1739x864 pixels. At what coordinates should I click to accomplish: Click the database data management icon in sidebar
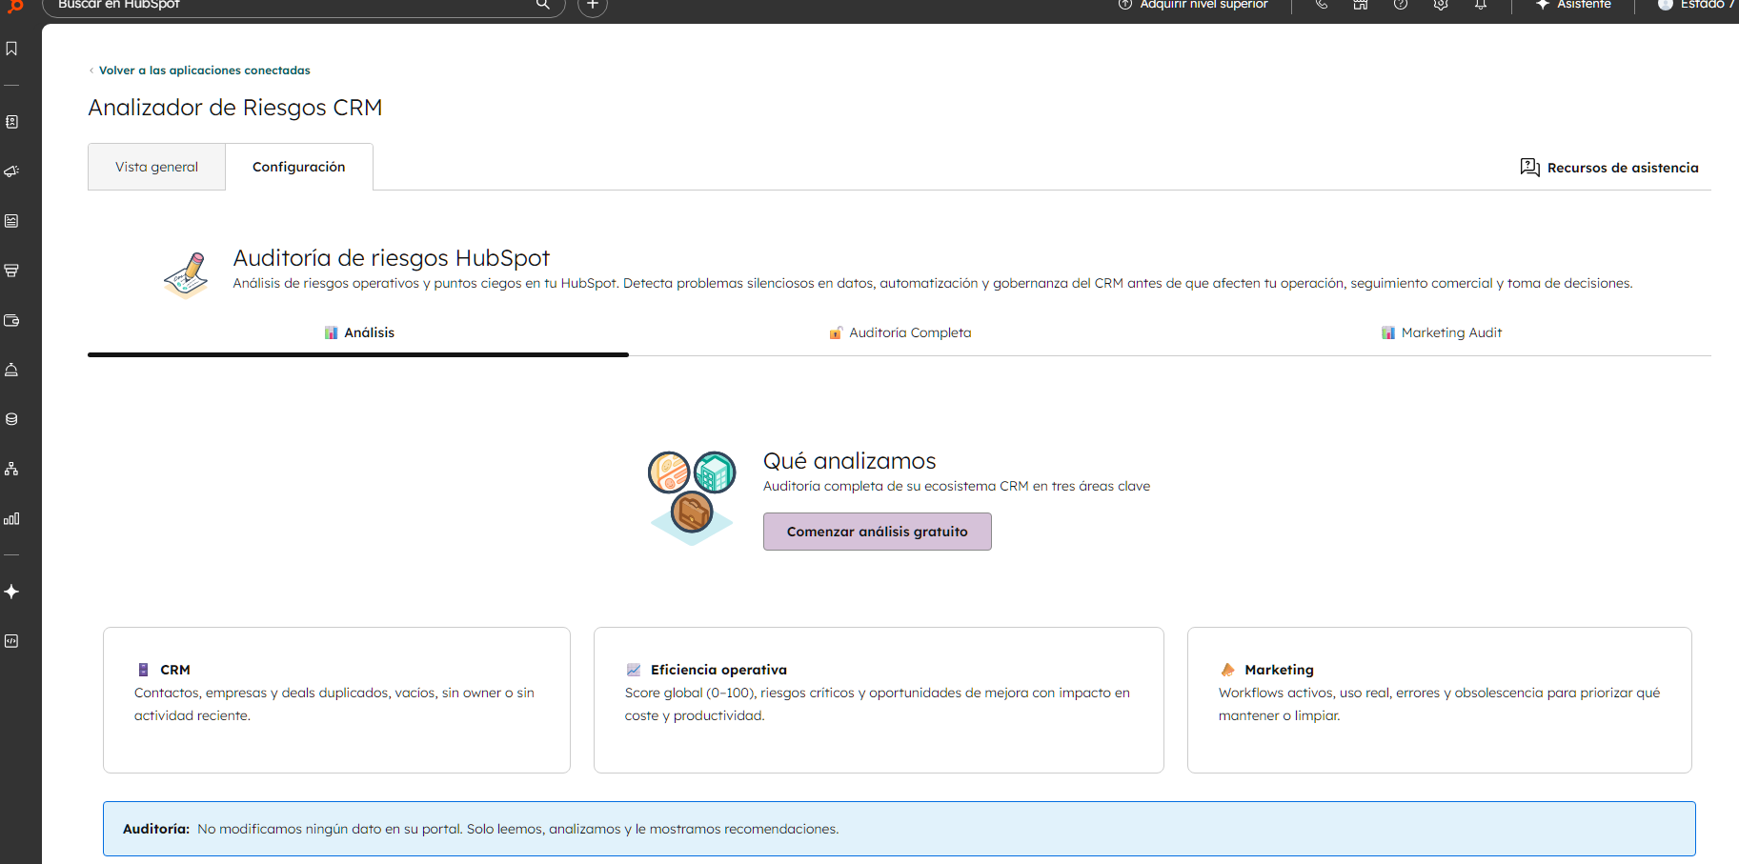11,418
